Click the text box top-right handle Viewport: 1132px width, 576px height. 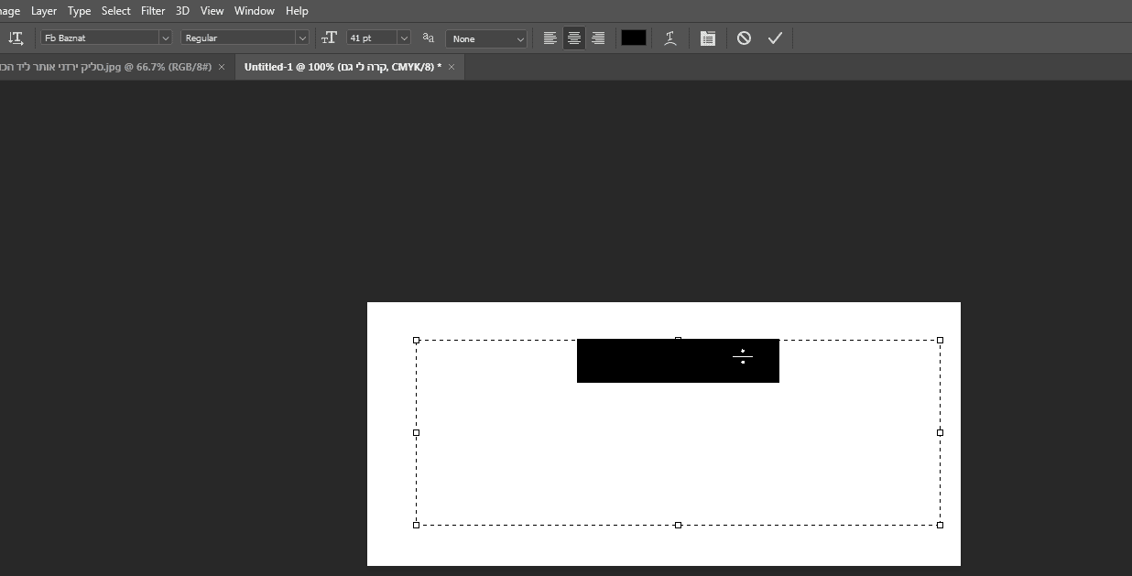point(940,341)
